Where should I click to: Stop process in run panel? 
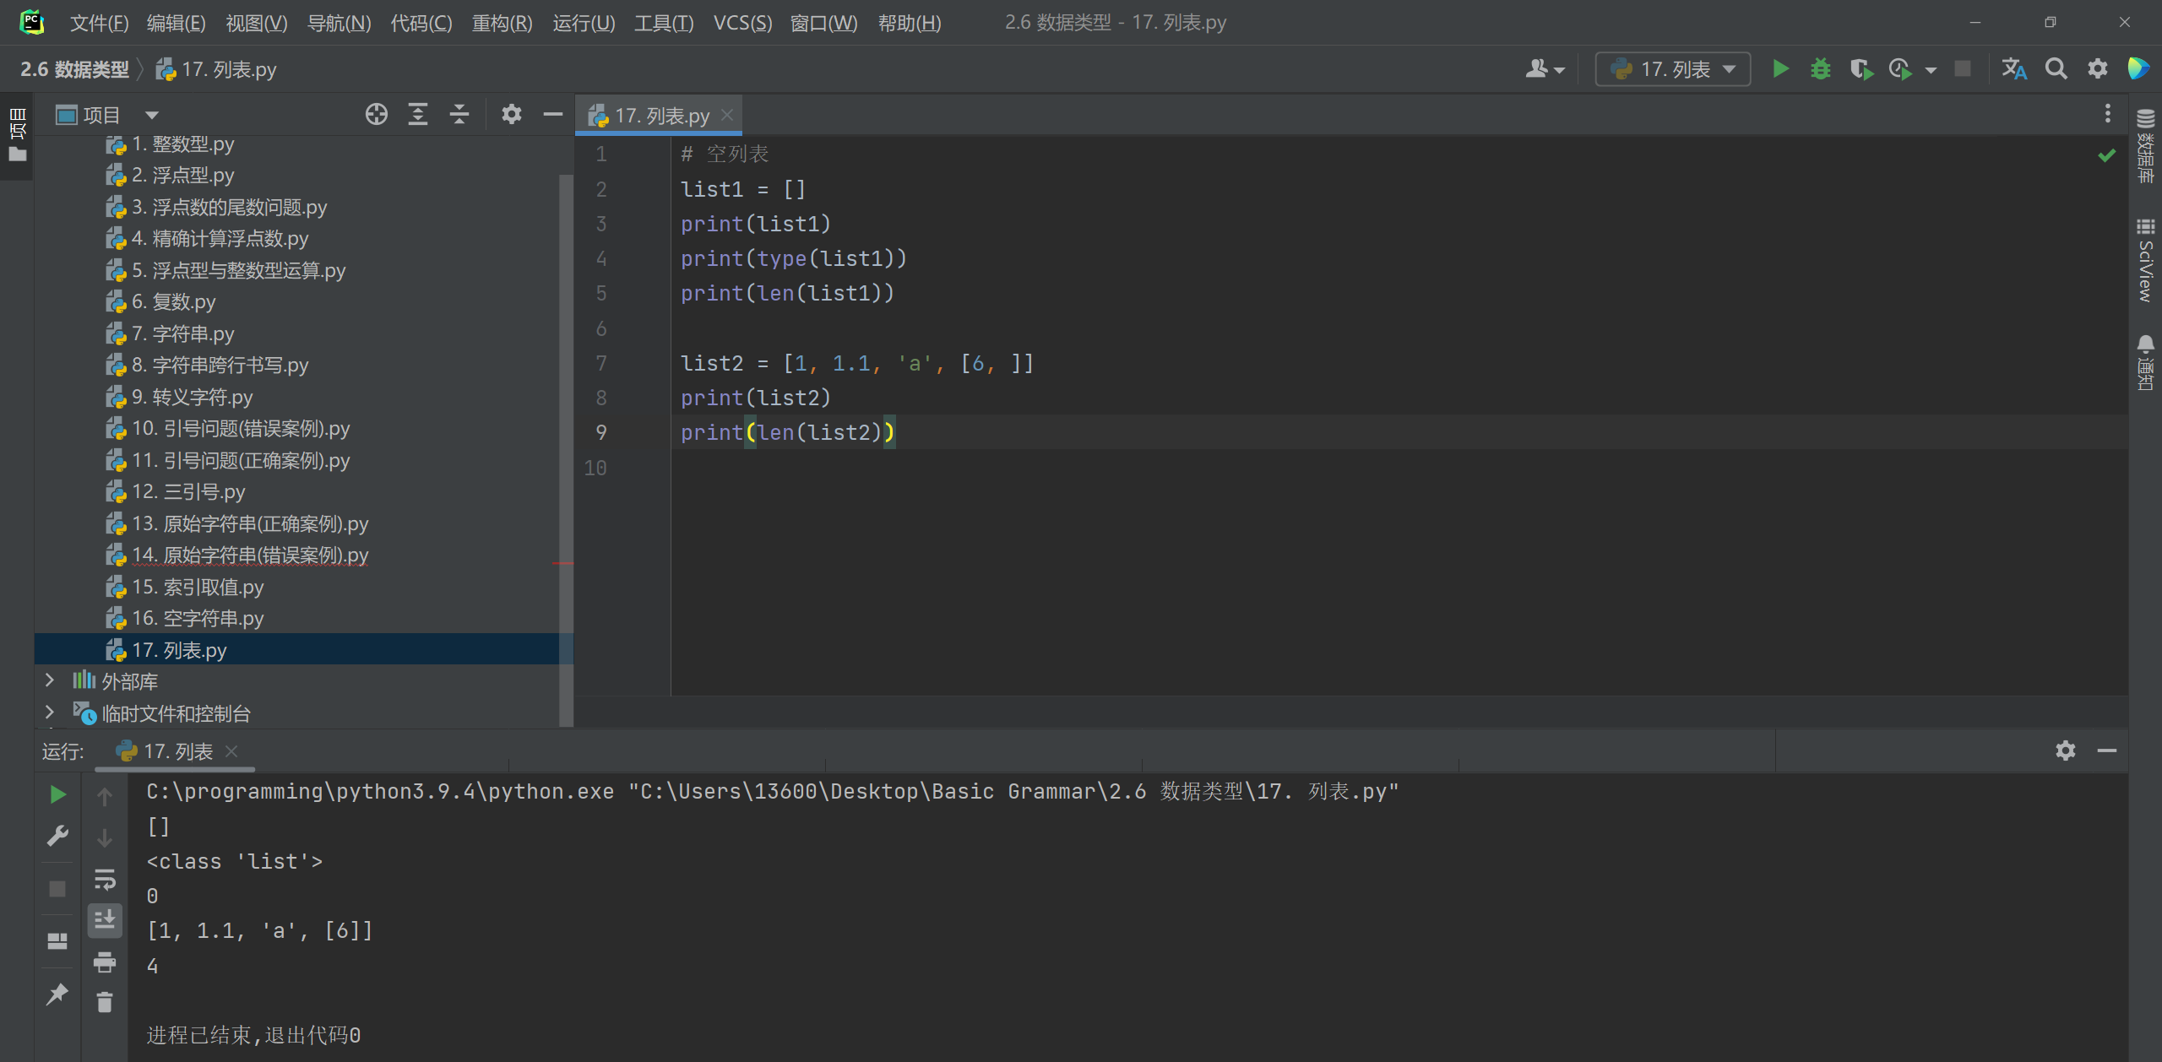pyautogui.click(x=57, y=889)
